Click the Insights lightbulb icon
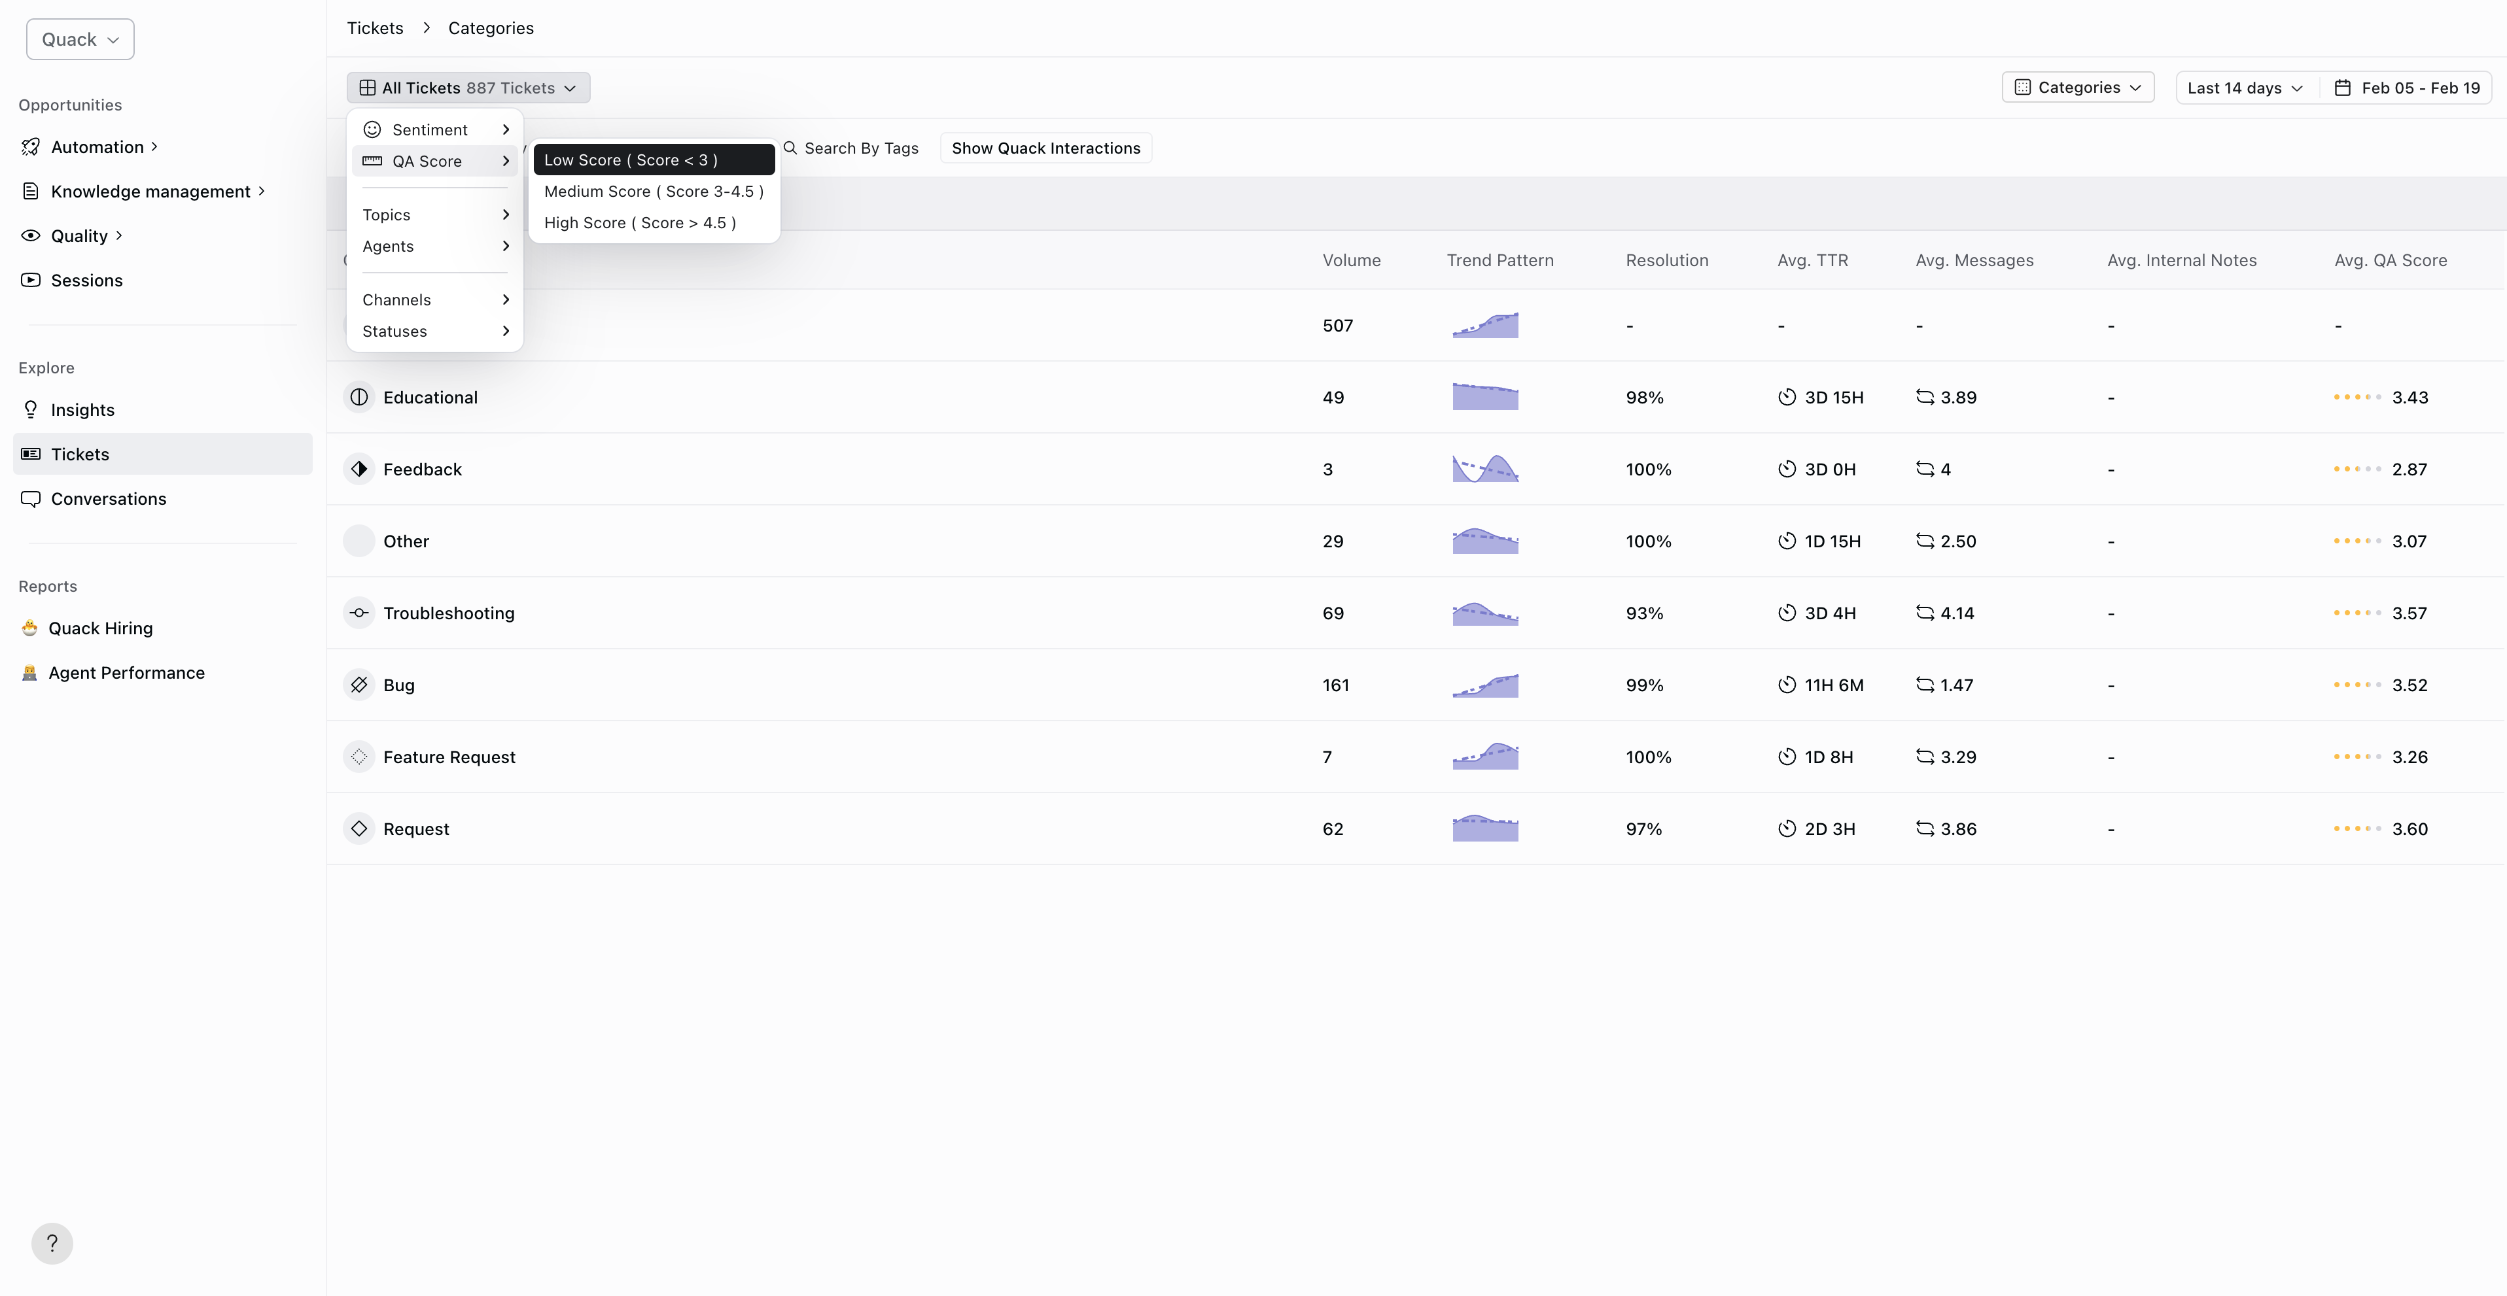Screen dimensions: 2507x1296 pyautogui.click(x=31, y=409)
